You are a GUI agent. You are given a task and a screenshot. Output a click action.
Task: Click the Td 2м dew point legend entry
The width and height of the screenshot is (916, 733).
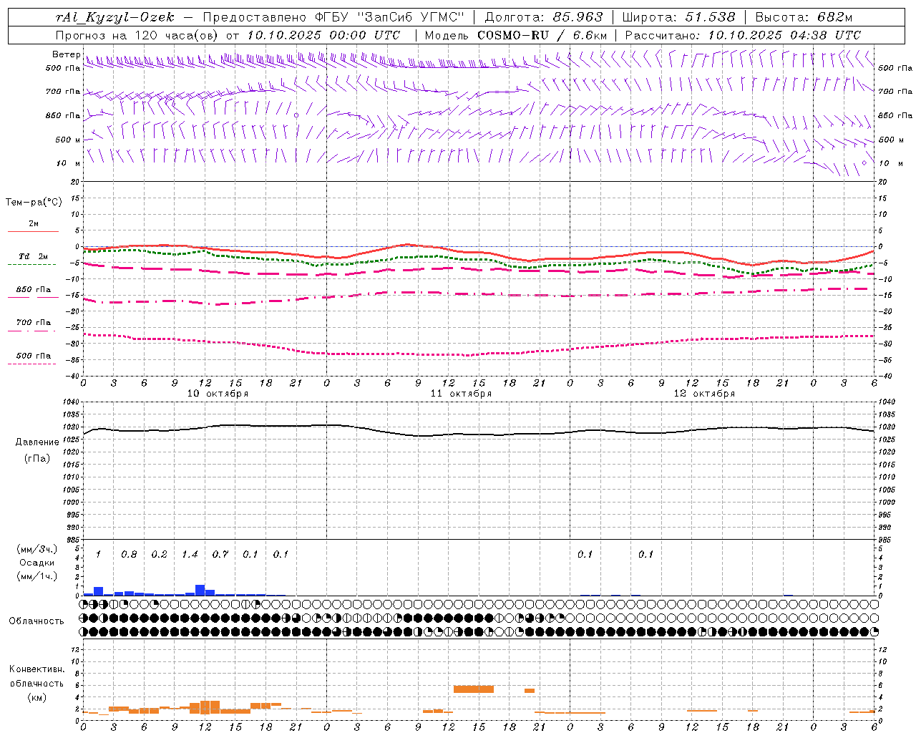33,256
